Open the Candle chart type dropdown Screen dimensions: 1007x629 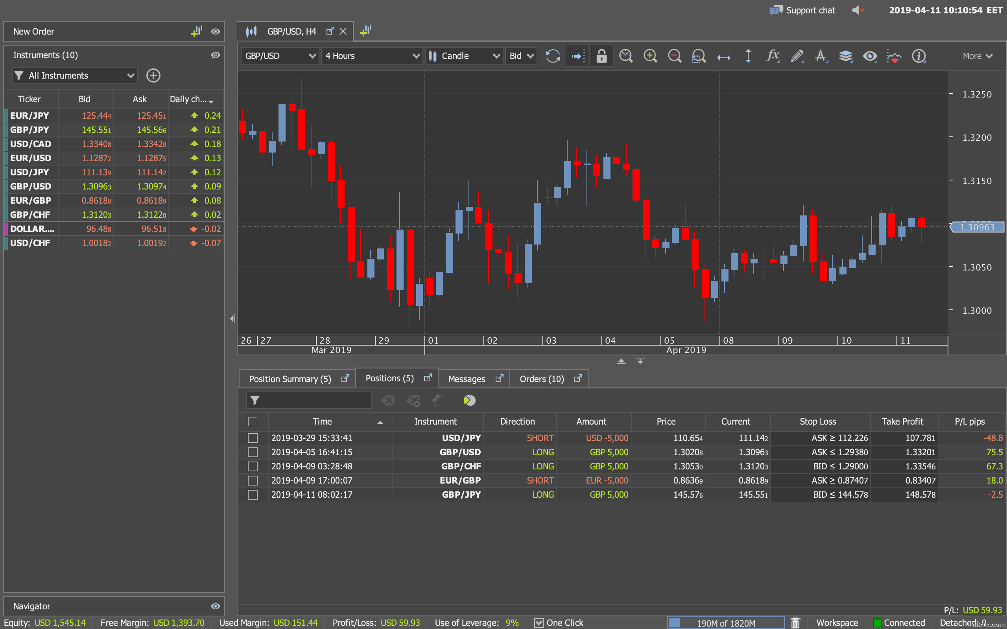tap(463, 56)
